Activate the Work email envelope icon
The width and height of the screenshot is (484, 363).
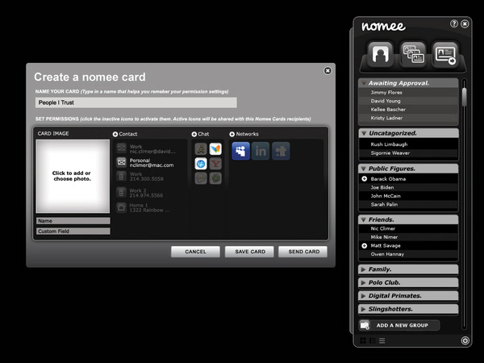point(121,148)
